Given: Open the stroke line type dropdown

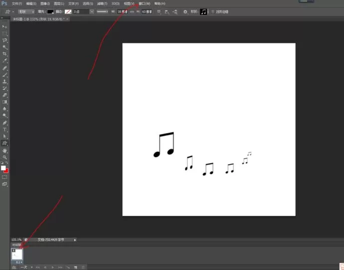Looking at the screenshot, I should click(102, 12).
